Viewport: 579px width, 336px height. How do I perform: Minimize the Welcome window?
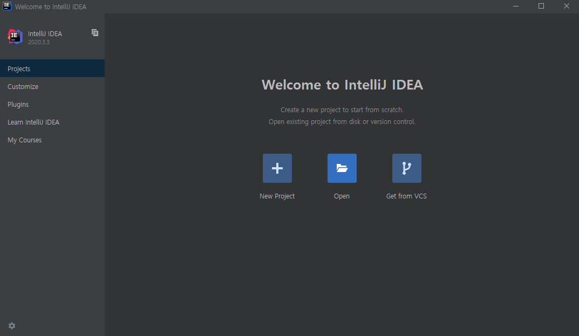pos(516,6)
